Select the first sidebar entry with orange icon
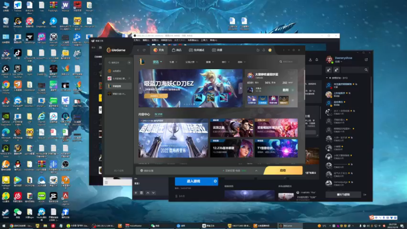The width and height of the screenshot is (407, 229). pos(119,71)
